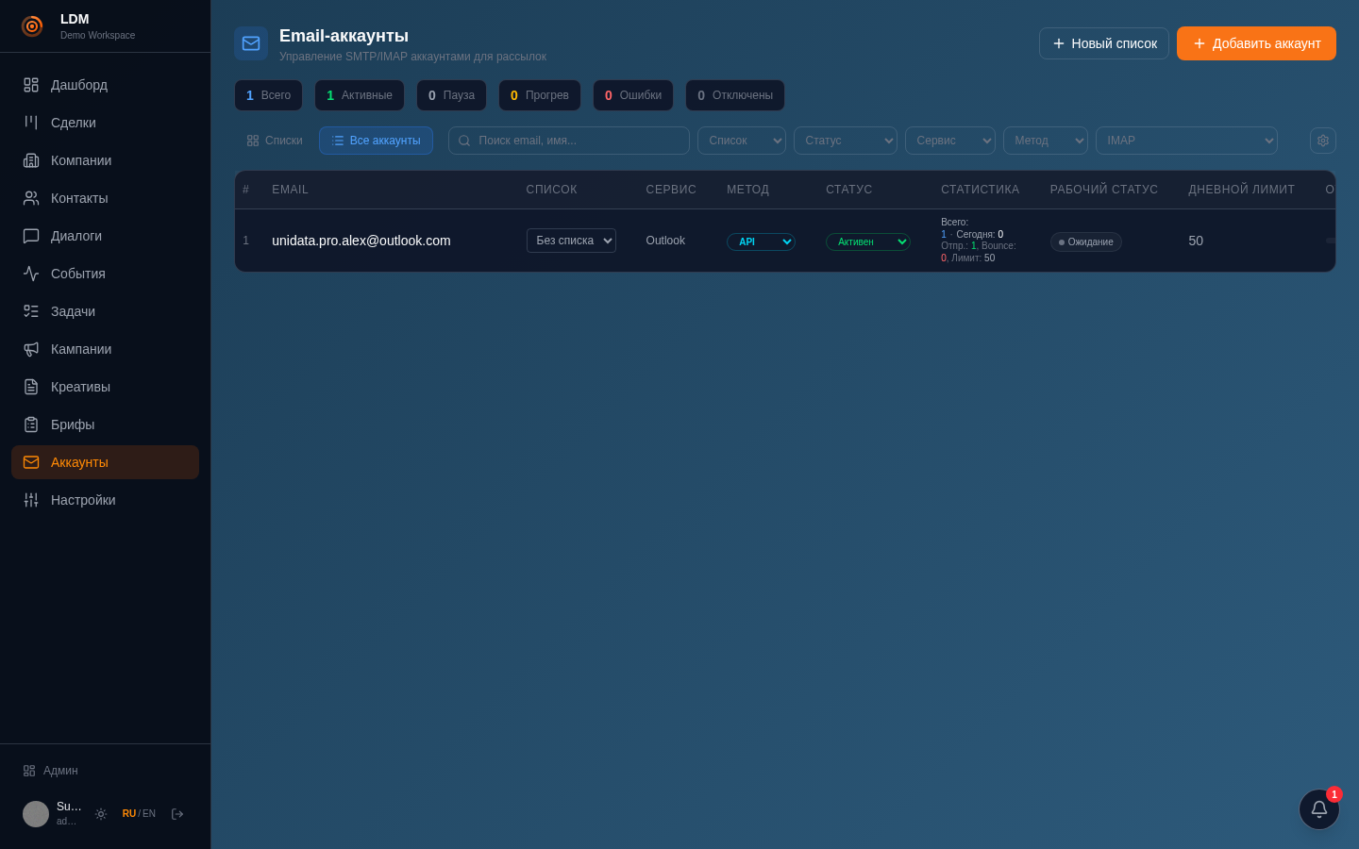This screenshot has height=849, width=1359.
Task: Go to Контакты in sidebar
Action: tap(105, 198)
